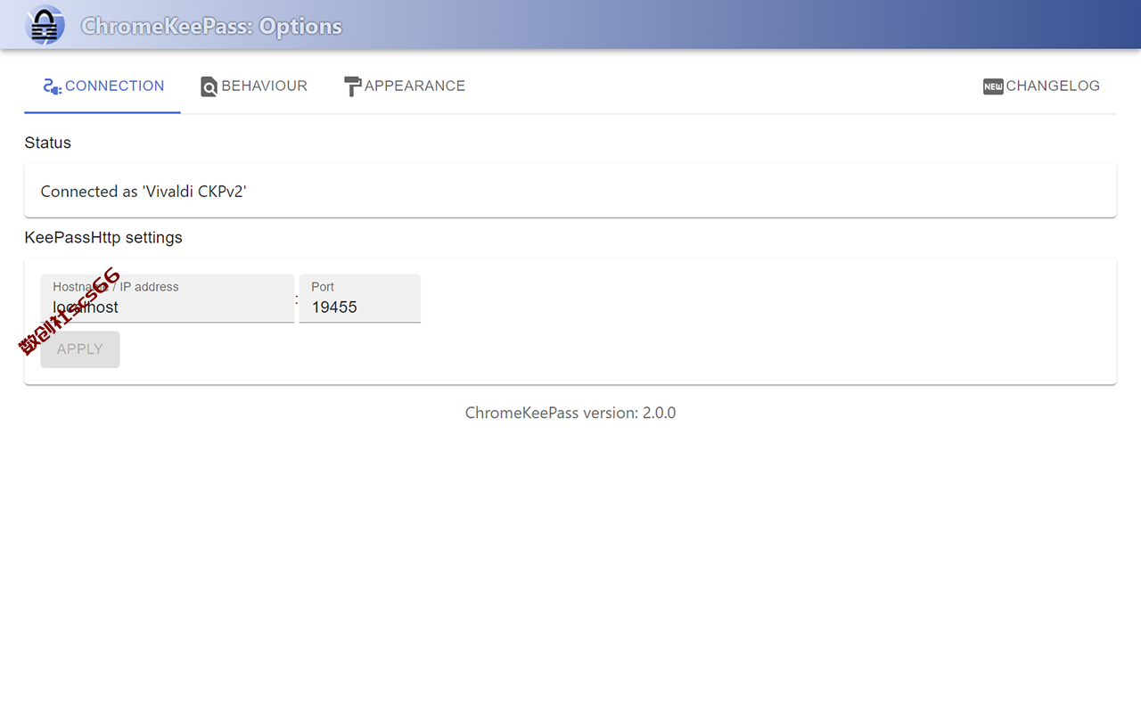The image size is (1141, 713).
Task: Click the 'Status' heading
Action: pos(48,143)
